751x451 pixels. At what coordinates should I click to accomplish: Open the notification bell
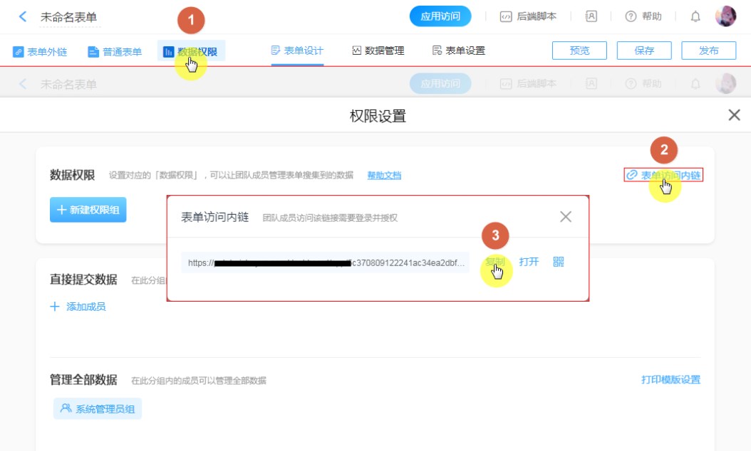(x=695, y=16)
